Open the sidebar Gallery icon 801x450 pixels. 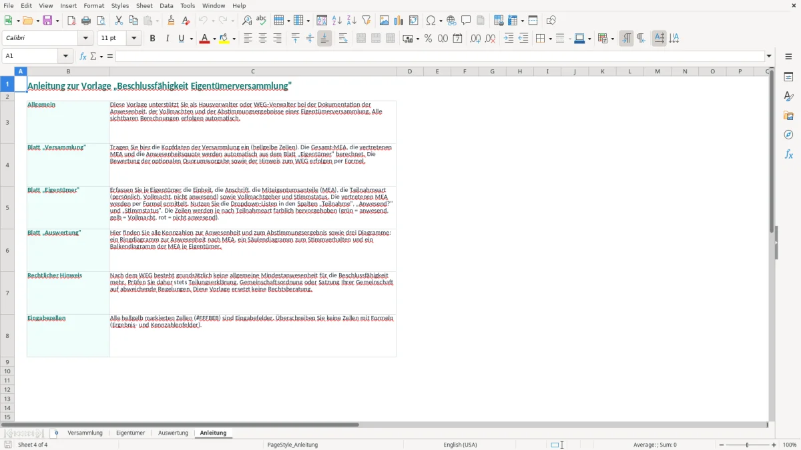click(788, 115)
